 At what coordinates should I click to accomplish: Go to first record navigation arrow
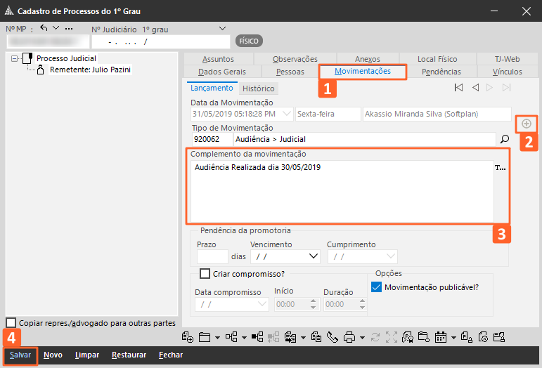(x=458, y=88)
